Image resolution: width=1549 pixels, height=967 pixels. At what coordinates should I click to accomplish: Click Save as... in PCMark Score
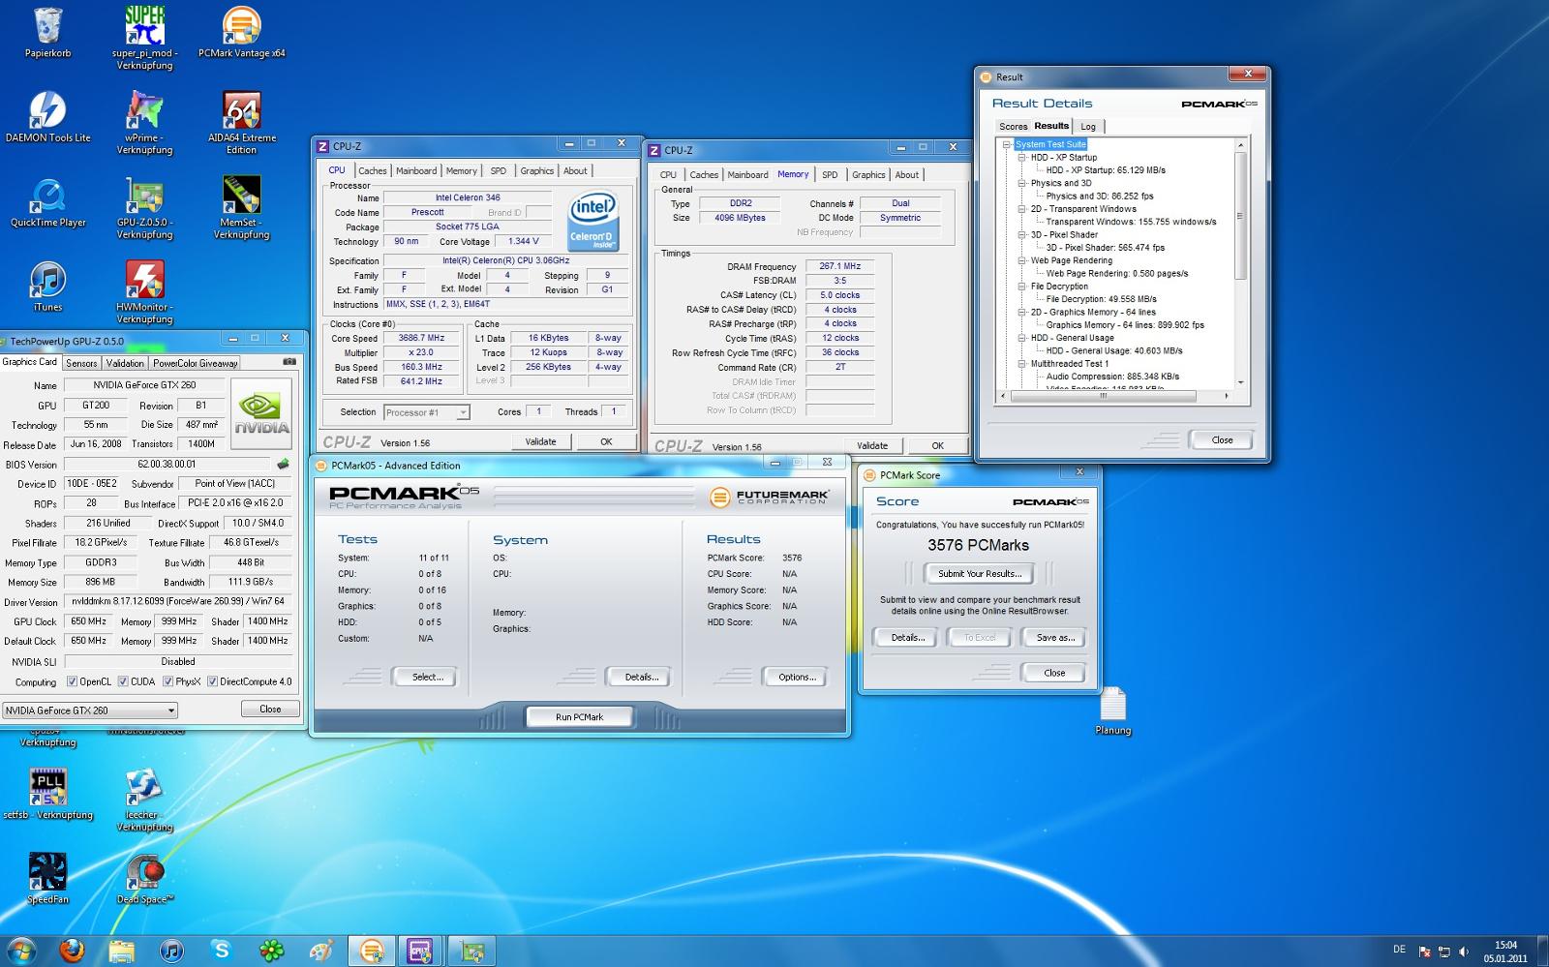tap(1055, 637)
